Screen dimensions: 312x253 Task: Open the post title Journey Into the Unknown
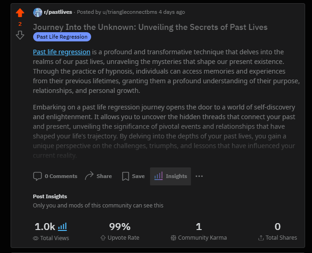[x=150, y=27]
